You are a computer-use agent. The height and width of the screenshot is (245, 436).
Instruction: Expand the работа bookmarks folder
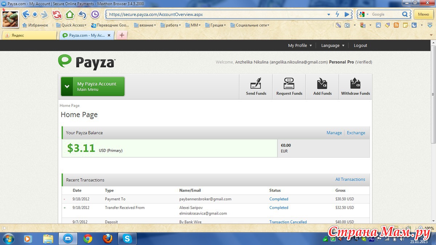tap(170, 25)
